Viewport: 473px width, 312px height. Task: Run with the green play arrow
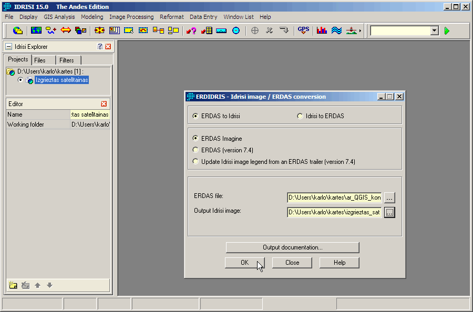pos(447,31)
